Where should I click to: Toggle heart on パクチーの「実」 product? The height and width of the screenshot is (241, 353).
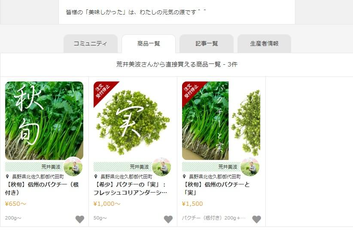pos(168,219)
